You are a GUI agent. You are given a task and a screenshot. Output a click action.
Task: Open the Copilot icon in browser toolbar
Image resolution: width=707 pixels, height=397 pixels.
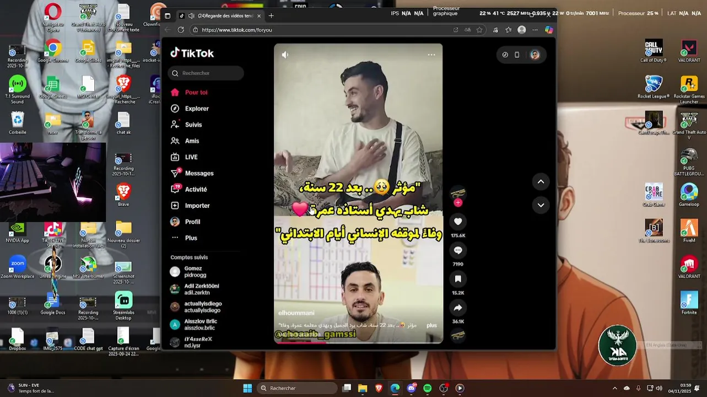coord(549,30)
